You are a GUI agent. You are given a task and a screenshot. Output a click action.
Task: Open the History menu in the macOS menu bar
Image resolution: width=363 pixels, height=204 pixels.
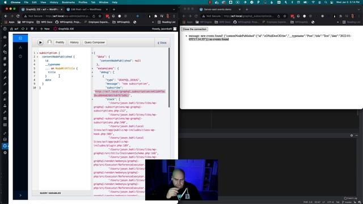coord(54,2)
